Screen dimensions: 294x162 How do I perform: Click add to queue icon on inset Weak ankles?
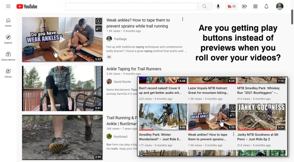pyautogui.click(x=232, y=115)
